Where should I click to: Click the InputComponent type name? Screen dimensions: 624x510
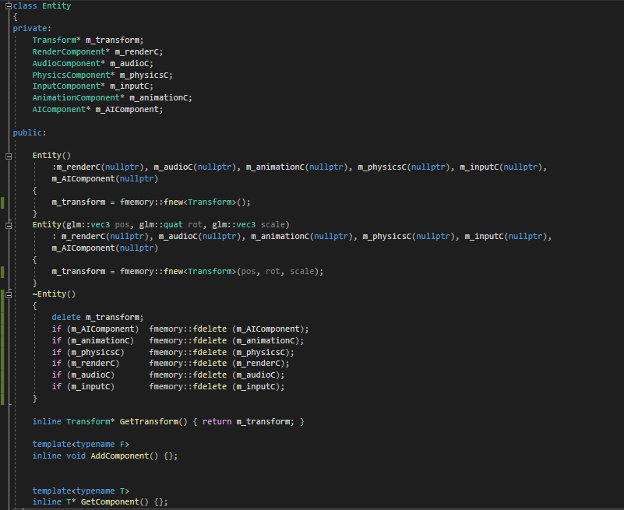coord(66,86)
